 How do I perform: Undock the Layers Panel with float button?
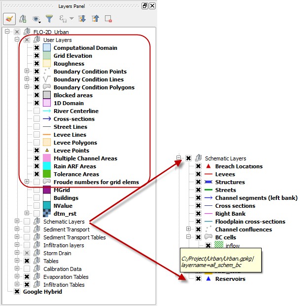coord(144,6)
